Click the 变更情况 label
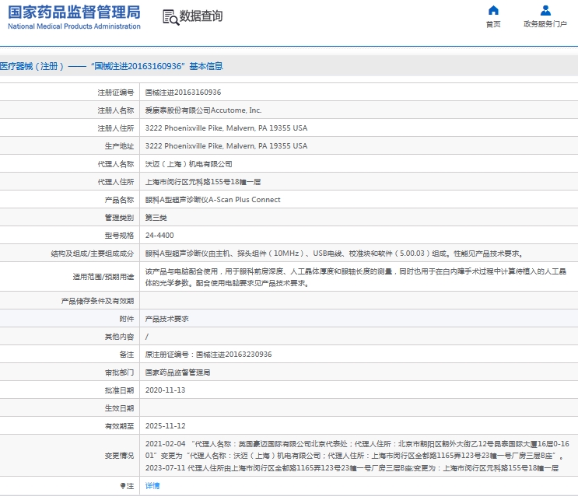 pyautogui.click(x=120, y=456)
